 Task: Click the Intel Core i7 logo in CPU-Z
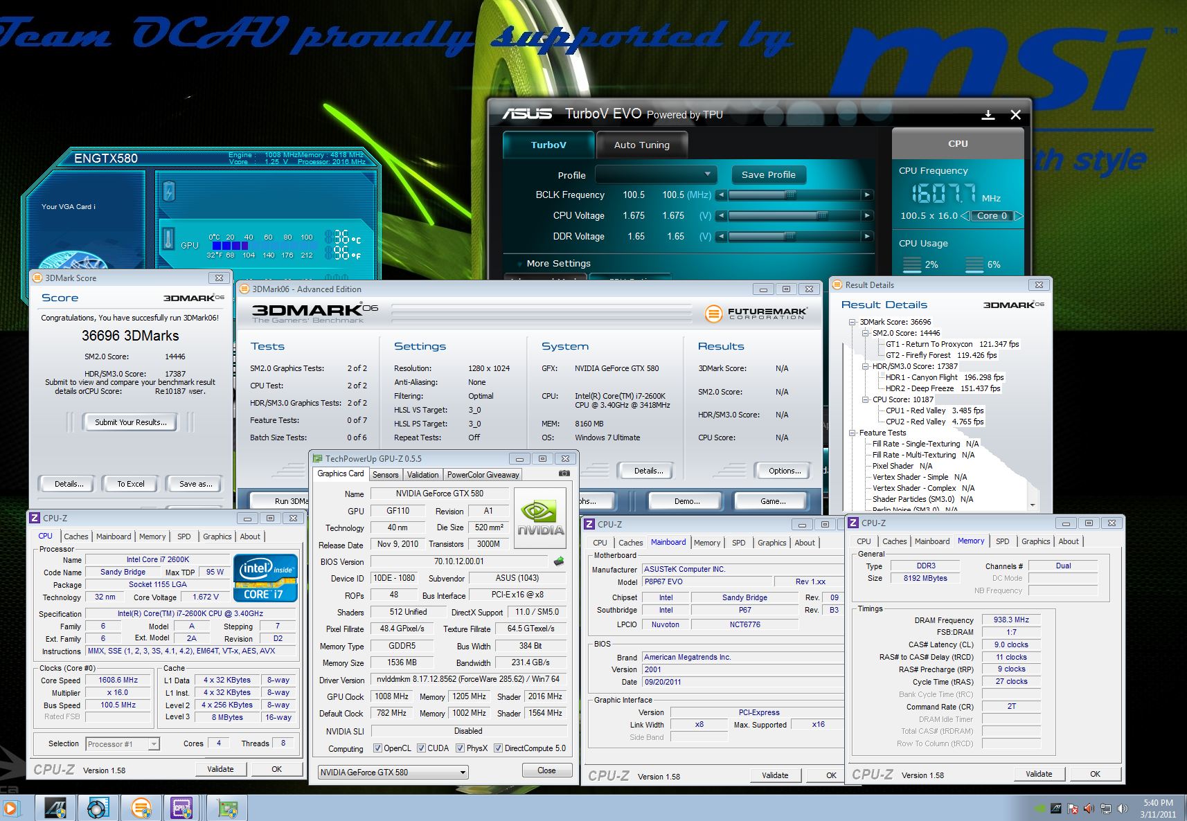pos(265,577)
